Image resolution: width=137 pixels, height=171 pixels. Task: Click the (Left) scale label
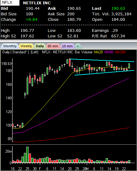point(34,52)
